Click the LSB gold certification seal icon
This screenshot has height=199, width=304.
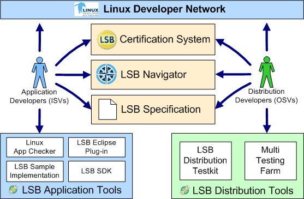click(107, 39)
